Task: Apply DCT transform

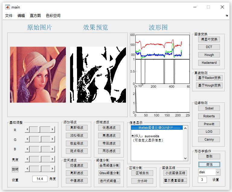Action: [x=209, y=47]
